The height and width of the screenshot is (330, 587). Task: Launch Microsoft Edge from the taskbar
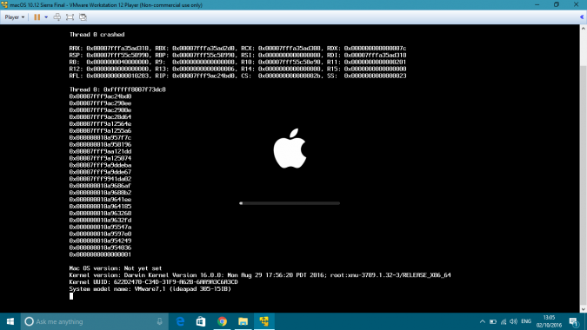[x=180, y=321]
